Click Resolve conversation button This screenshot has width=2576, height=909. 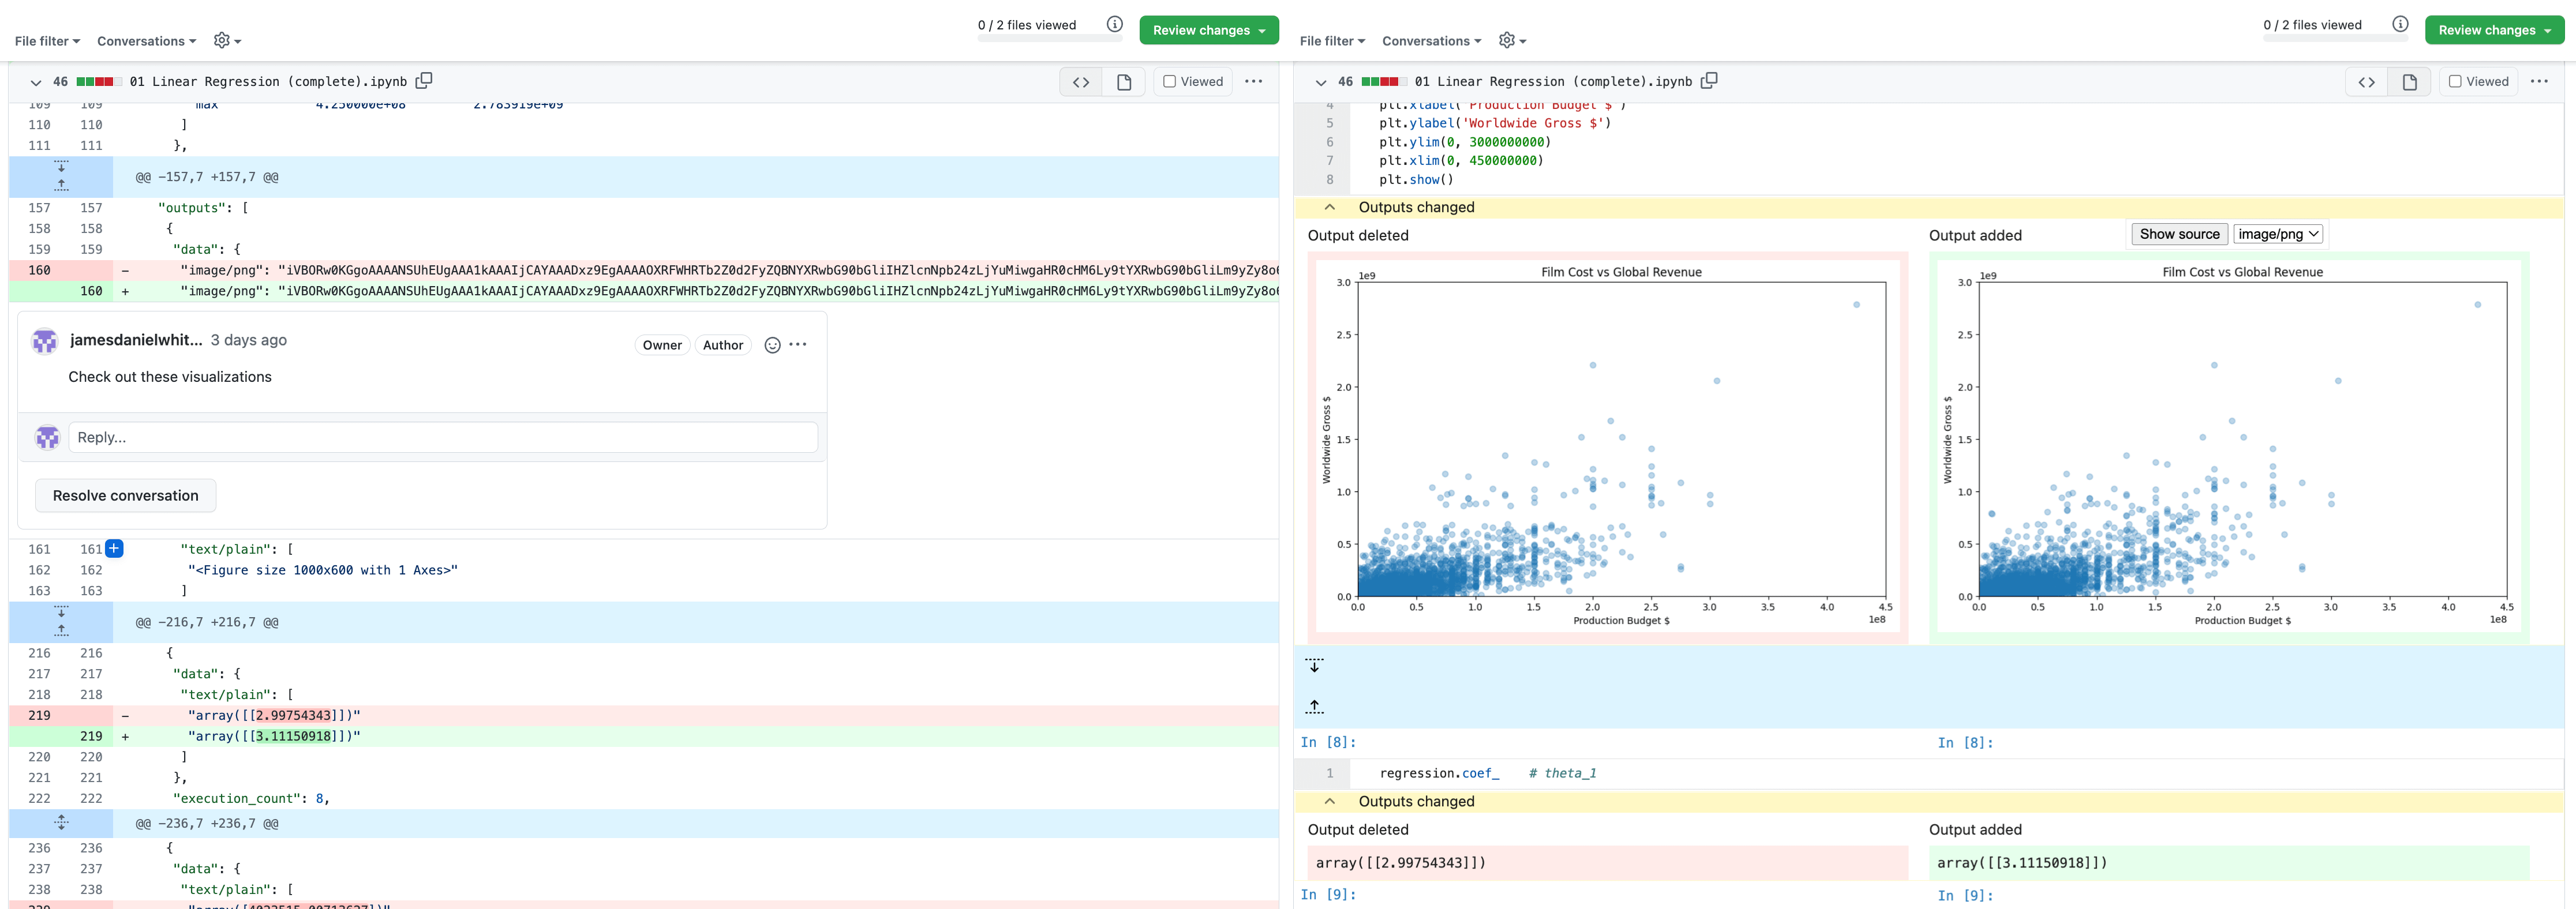(126, 495)
